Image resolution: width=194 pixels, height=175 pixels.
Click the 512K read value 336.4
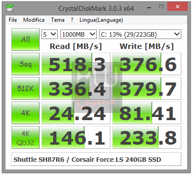(76, 88)
